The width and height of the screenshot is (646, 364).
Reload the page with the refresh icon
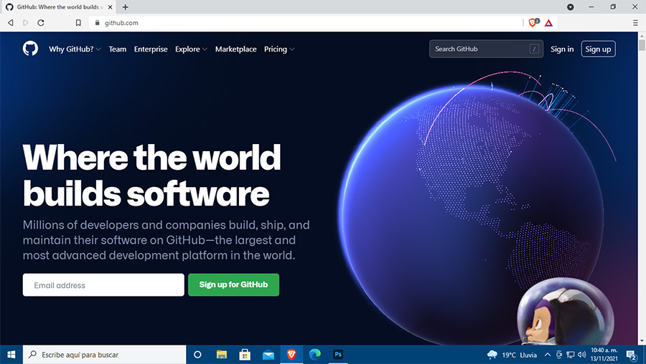(x=41, y=23)
